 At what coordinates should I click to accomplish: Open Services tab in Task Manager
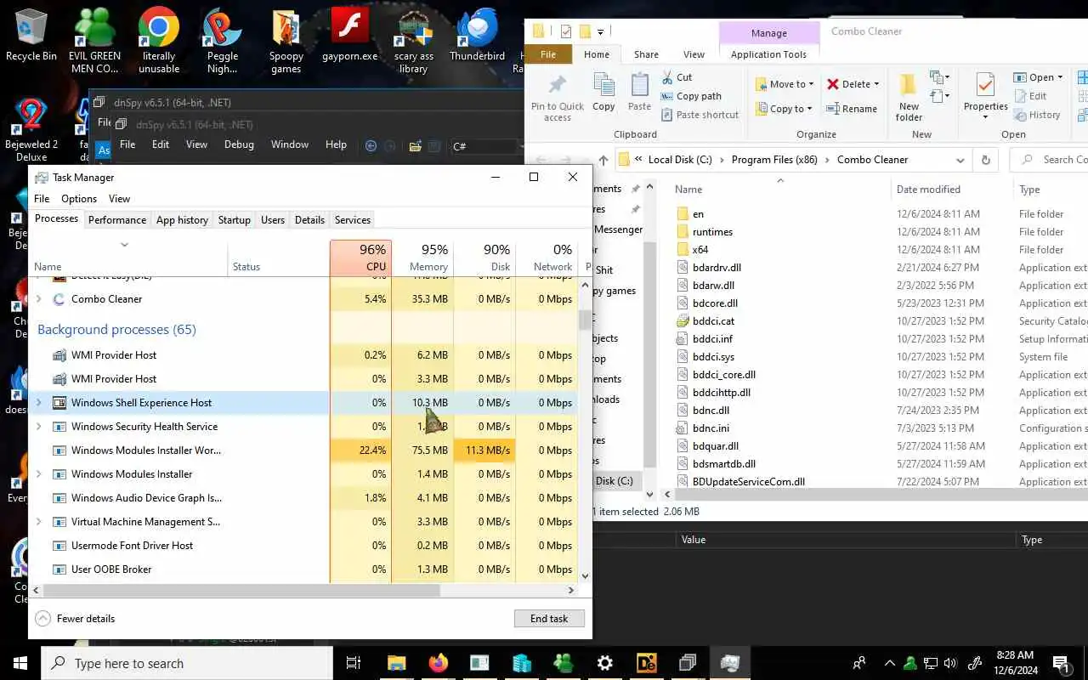353,219
